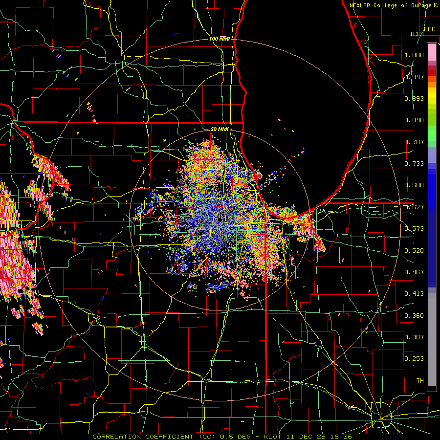Click the "CORRELATION COEFFICIENT (CC)" product title
The height and width of the screenshot is (440, 440).
(154, 437)
